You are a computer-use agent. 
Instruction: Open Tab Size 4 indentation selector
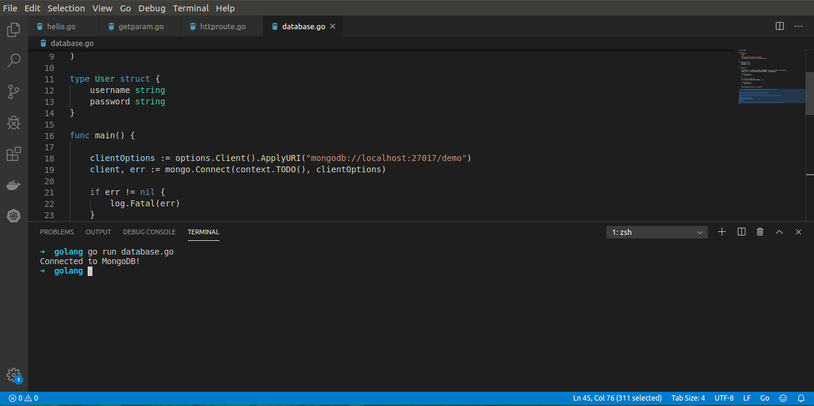[x=688, y=398]
